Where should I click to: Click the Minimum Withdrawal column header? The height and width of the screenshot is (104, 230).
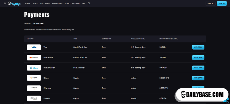click(x=168, y=39)
